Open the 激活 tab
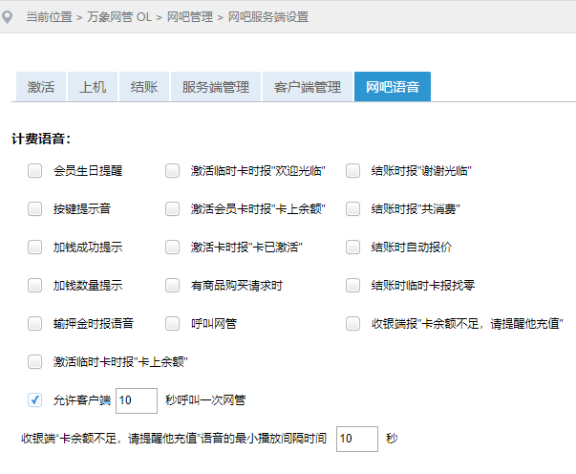The width and height of the screenshot is (576, 474). coord(41,87)
